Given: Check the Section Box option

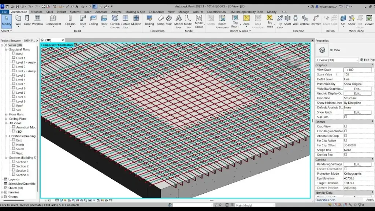Looking at the screenshot, I should coord(345,155).
